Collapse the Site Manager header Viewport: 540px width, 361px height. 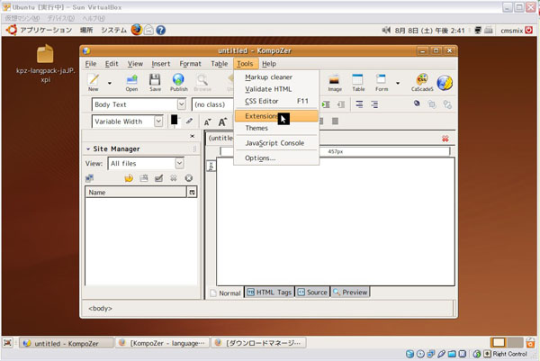click(x=88, y=149)
